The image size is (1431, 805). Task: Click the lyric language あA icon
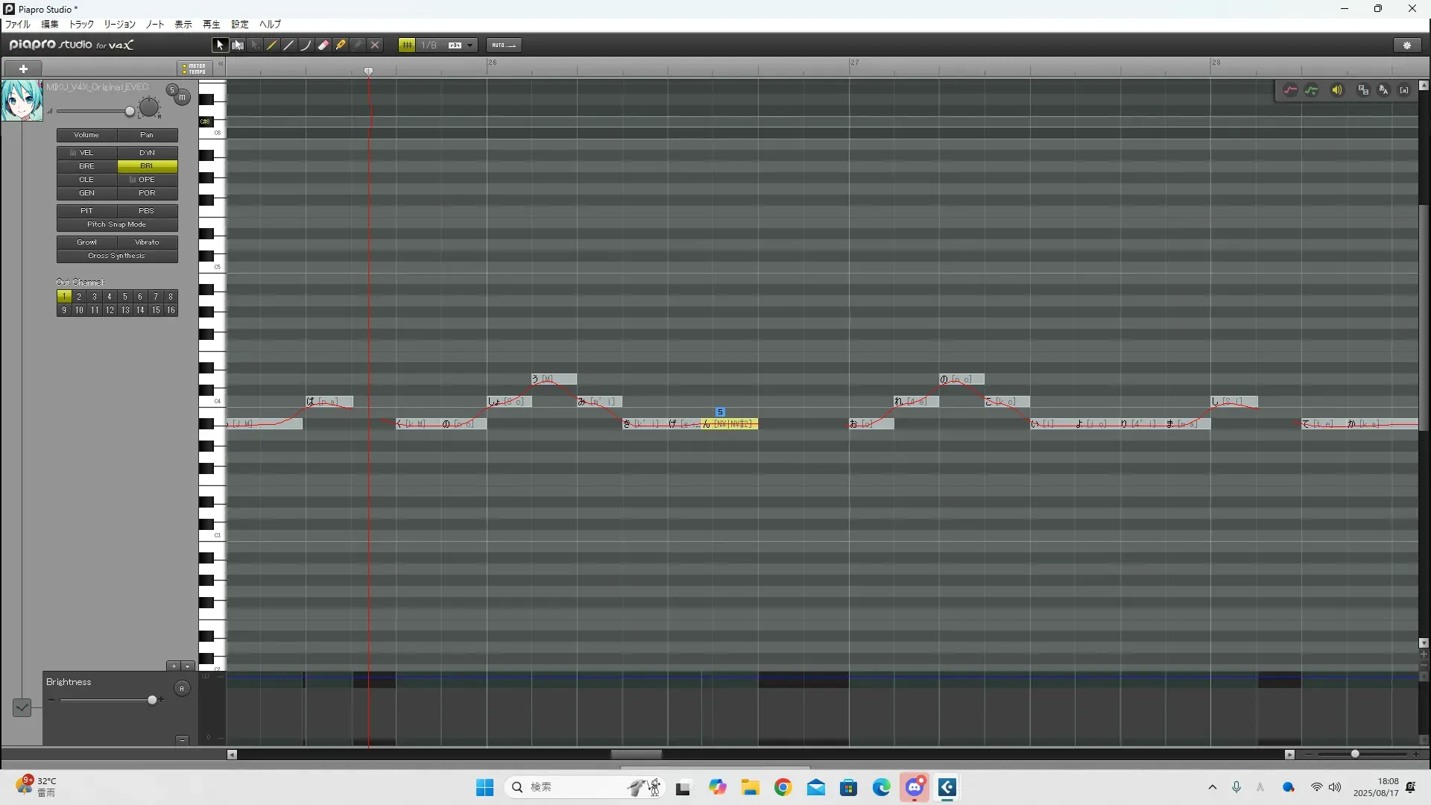(x=1383, y=90)
